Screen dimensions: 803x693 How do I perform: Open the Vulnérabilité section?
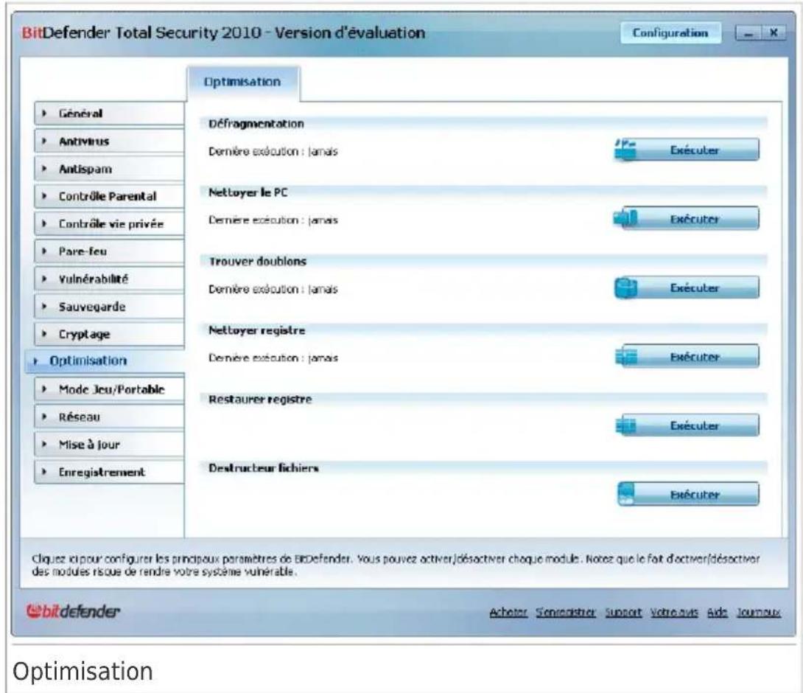tap(109, 279)
